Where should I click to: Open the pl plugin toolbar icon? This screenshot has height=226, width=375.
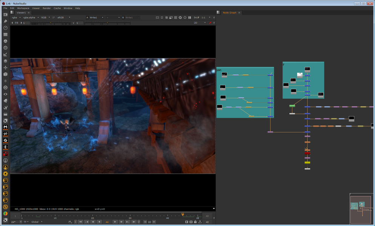click(x=5, y=134)
